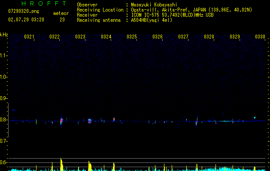Viewport: 270px width, 171px height.
Task: Click the 1.0 kHz axis label
Action: point(3,77)
